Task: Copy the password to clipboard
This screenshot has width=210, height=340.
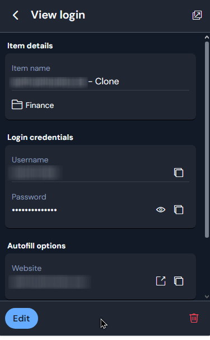Action: [x=179, y=210]
